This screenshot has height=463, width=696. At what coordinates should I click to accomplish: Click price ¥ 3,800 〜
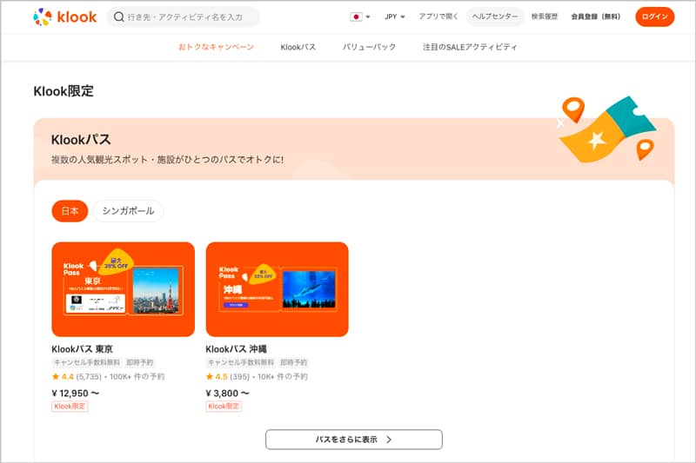pyautogui.click(x=227, y=394)
